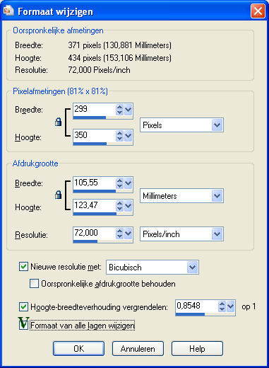Click the Annuleren button
This screenshot has height=368, width=269.
[x=138, y=348]
